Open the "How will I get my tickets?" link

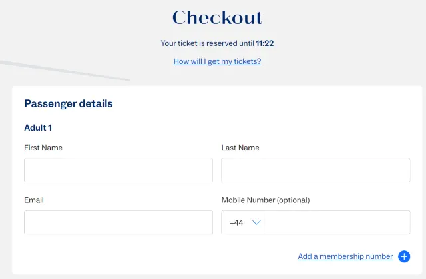point(217,61)
